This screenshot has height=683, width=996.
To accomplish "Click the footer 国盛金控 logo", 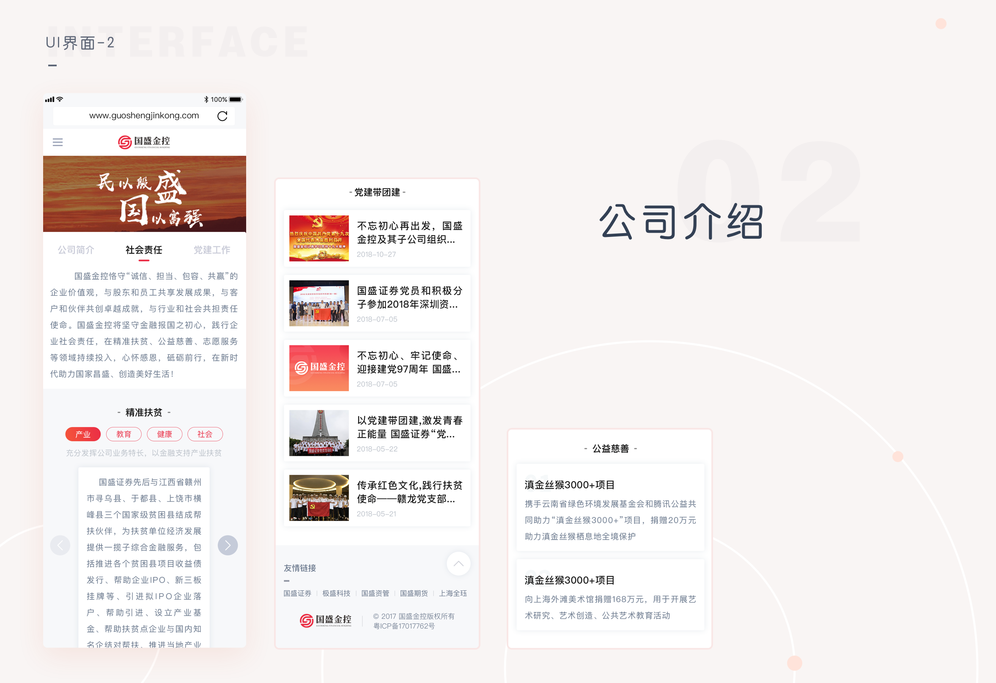I will coord(326,620).
